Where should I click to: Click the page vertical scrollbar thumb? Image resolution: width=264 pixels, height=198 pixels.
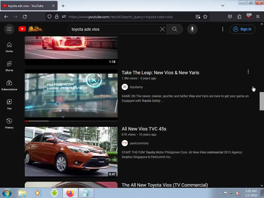pyautogui.click(x=262, y=101)
